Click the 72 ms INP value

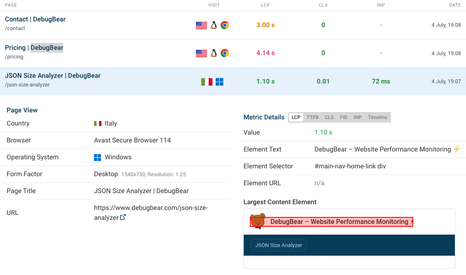pos(381,81)
